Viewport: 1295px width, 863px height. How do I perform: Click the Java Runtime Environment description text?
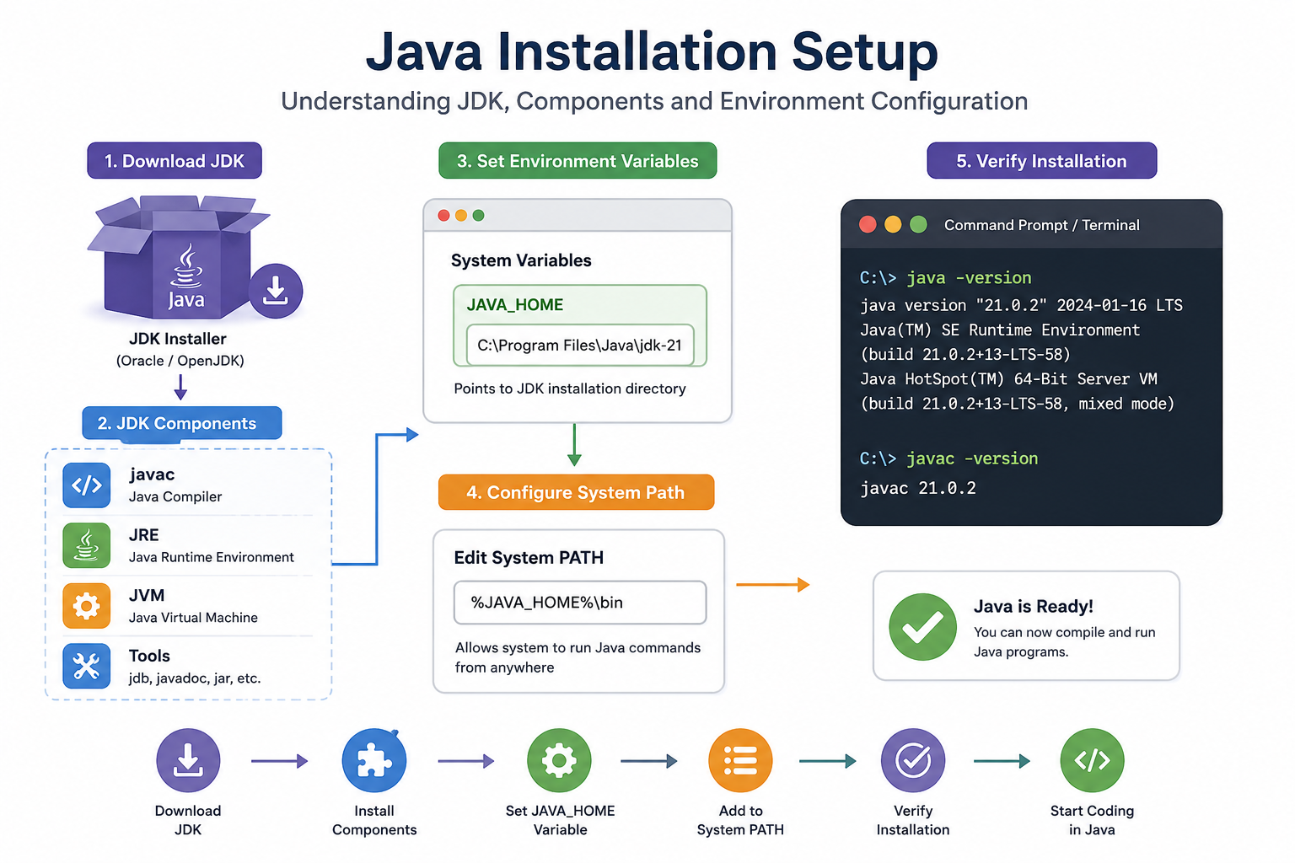point(212,557)
